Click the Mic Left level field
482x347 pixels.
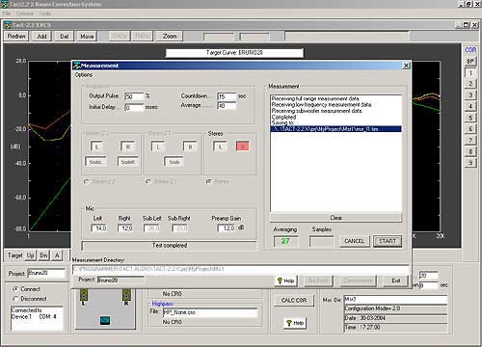click(99, 228)
